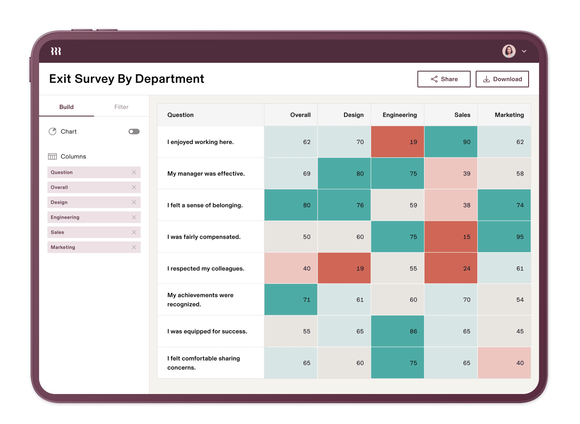
Task: Click the Columns table icon
Action: click(x=52, y=157)
